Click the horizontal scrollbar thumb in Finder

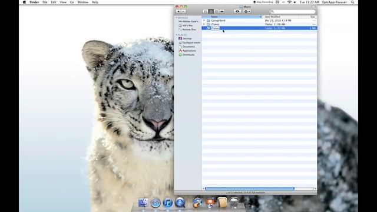coord(250,189)
